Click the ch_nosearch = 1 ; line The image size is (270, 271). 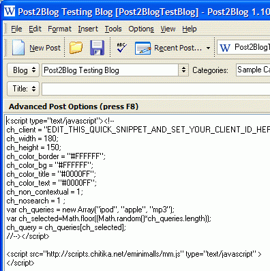36,201
